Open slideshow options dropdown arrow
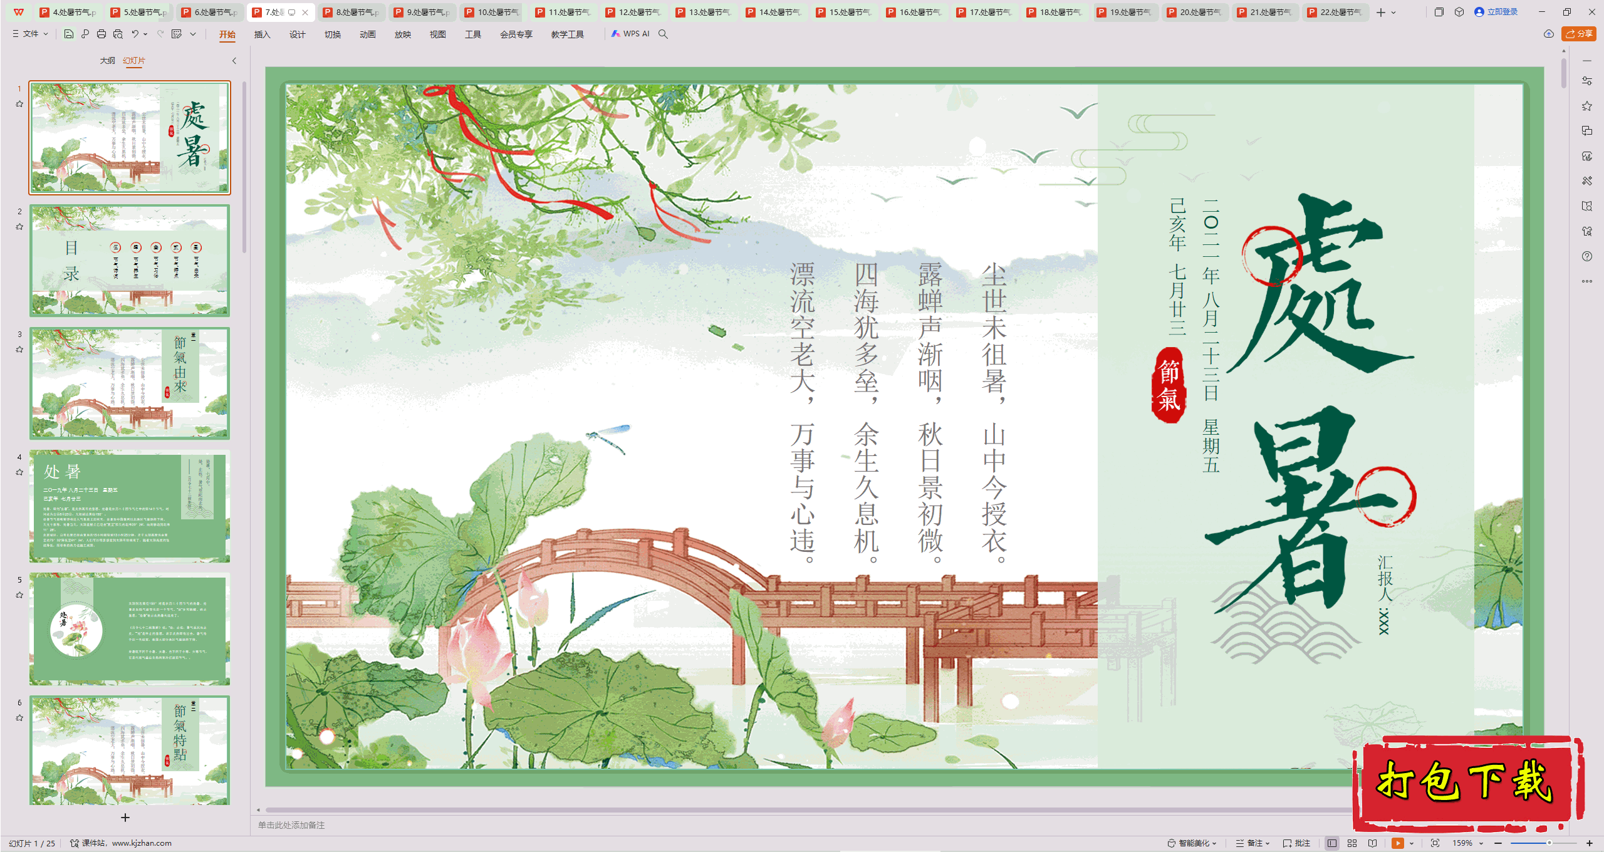1604x852 pixels. click(x=1412, y=843)
